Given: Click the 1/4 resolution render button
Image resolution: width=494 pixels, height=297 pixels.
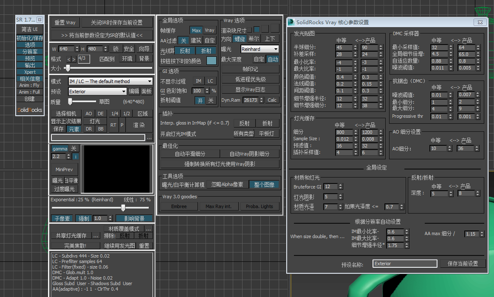Looking at the screenshot, I should coord(115,114).
